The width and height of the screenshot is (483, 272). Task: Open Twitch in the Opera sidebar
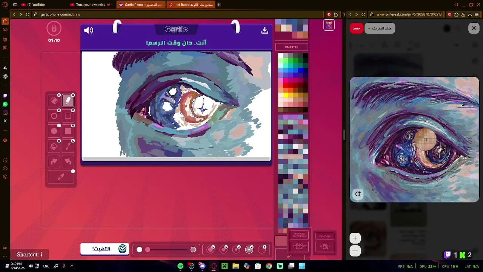pos(5,96)
